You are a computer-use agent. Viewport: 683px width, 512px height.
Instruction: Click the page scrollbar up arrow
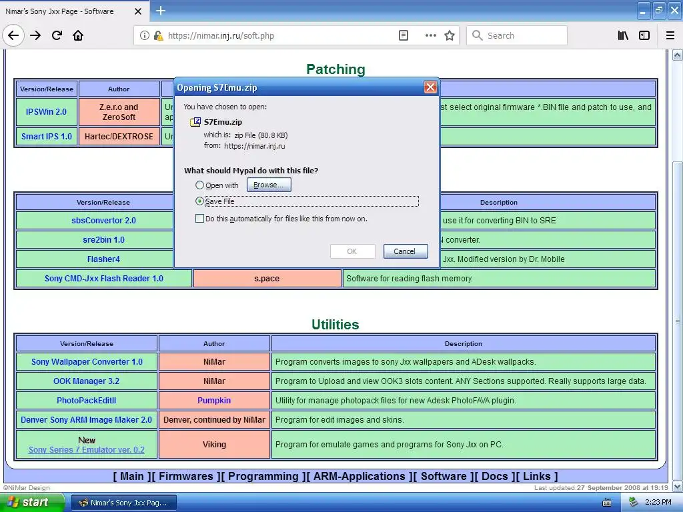click(678, 55)
